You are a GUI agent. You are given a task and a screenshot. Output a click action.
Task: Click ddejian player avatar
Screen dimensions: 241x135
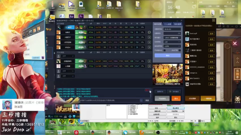tap(58, 47)
